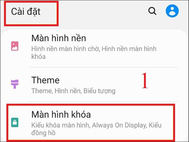Tap the purple Theme paintbrush icon
The height and width of the screenshot is (142, 189).
click(x=15, y=84)
